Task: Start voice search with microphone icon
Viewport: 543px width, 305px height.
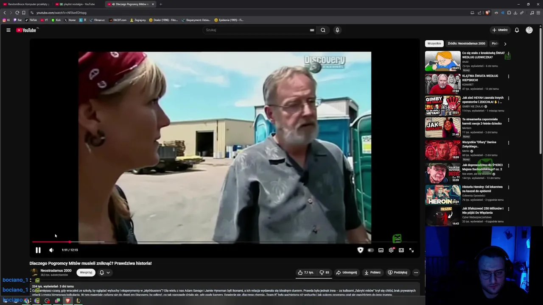Action: pos(337,30)
